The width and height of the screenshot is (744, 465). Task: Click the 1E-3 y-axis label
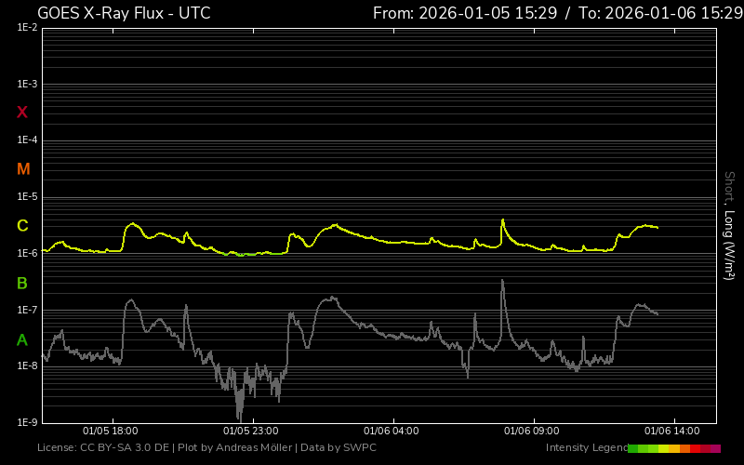[27, 84]
